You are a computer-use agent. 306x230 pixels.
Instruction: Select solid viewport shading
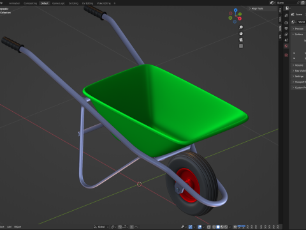pos(218,227)
